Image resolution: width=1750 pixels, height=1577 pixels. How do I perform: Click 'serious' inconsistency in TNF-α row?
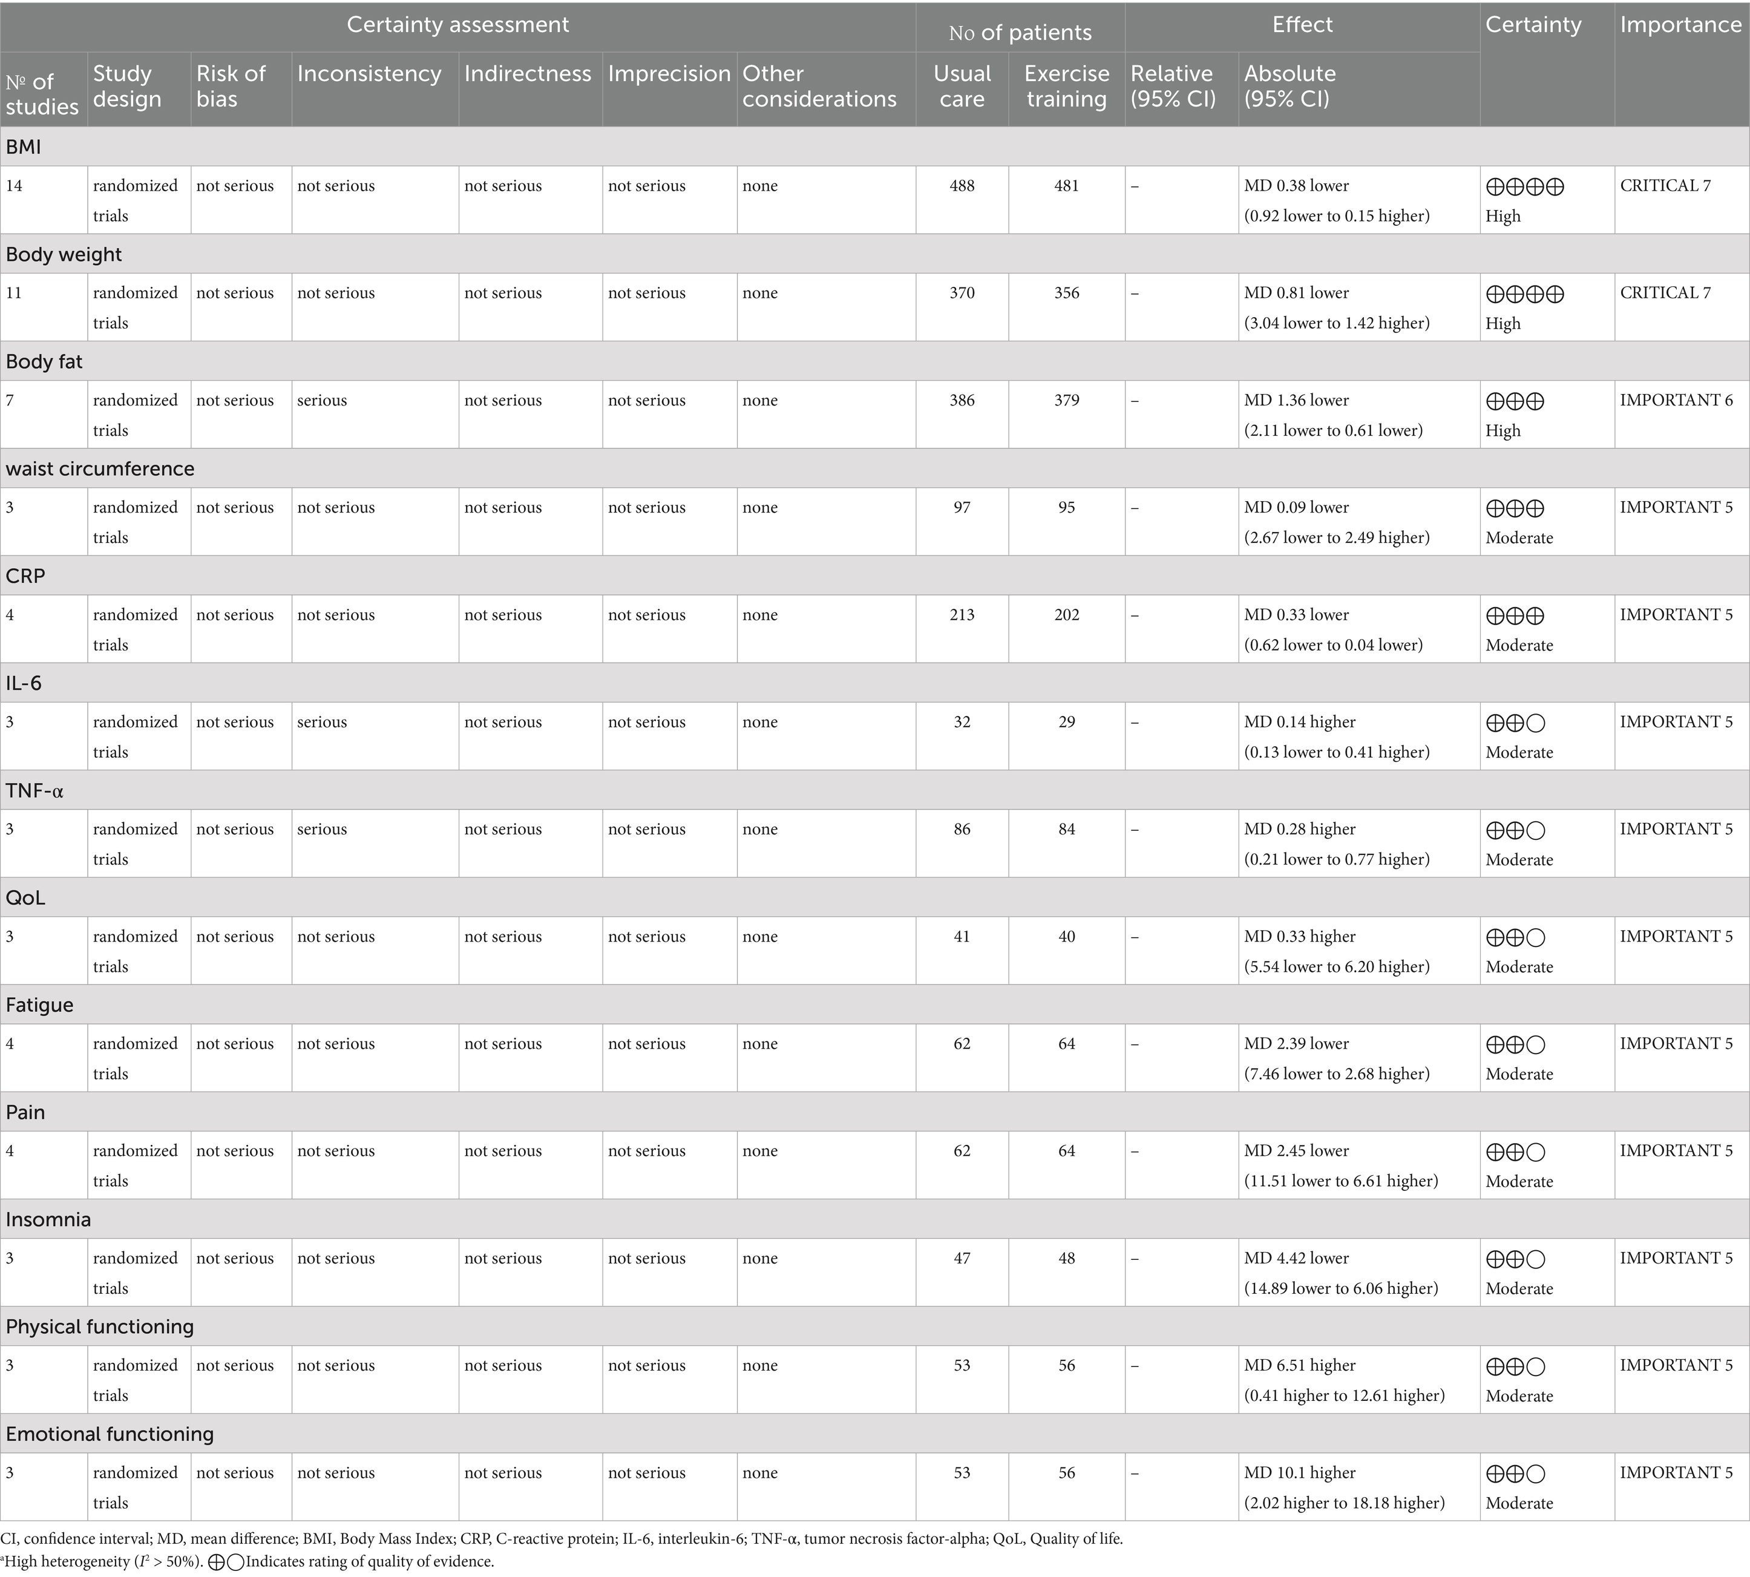click(321, 829)
